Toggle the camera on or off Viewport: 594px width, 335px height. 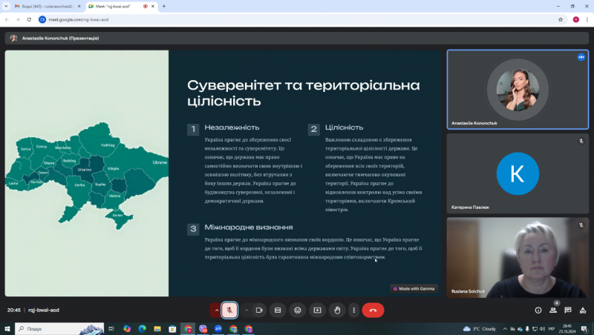(259, 310)
